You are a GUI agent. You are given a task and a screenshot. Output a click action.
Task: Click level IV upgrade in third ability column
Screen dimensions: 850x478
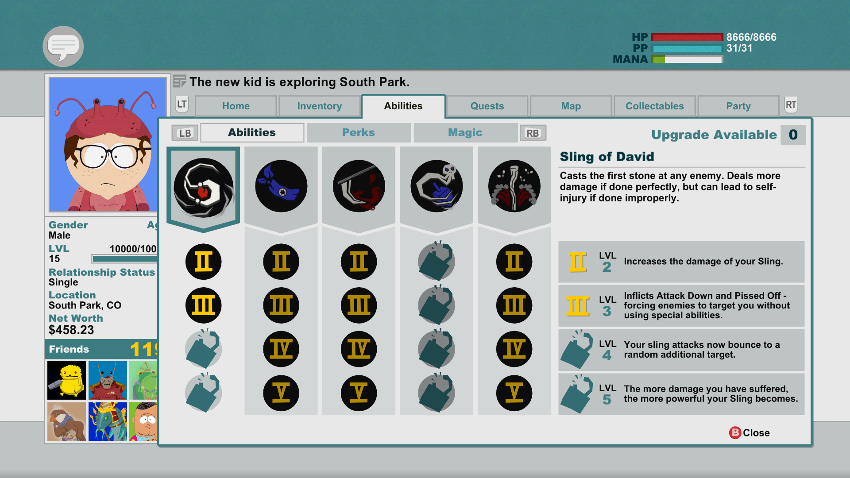[x=359, y=349]
